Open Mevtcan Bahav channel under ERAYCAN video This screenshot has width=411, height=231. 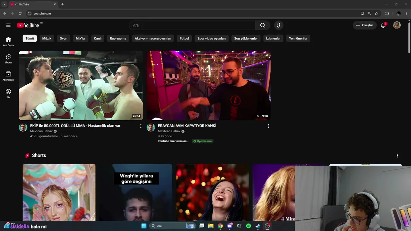[169, 131]
